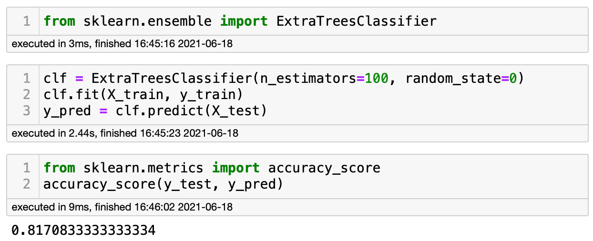The height and width of the screenshot is (241, 593).
Task: Click line number 3 beside y_pred assignment
Action: tap(26, 110)
